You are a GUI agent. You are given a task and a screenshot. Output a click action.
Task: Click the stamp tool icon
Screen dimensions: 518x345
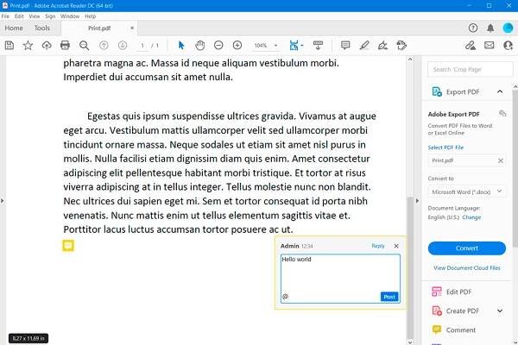click(x=401, y=45)
